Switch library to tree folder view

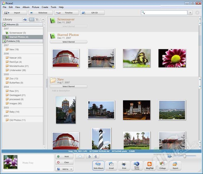pyautogui.click(x=37, y=19)
